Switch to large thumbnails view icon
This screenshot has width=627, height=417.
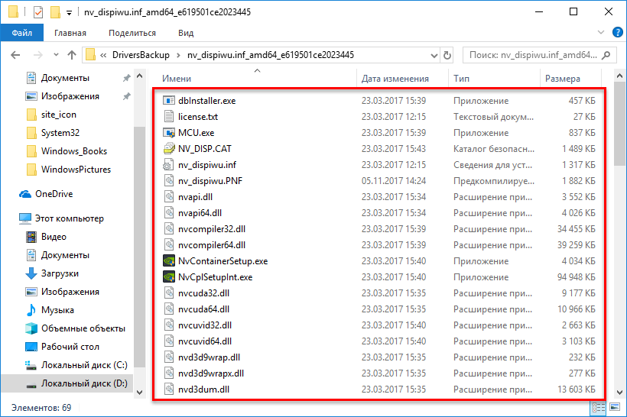tap(614, 407)
